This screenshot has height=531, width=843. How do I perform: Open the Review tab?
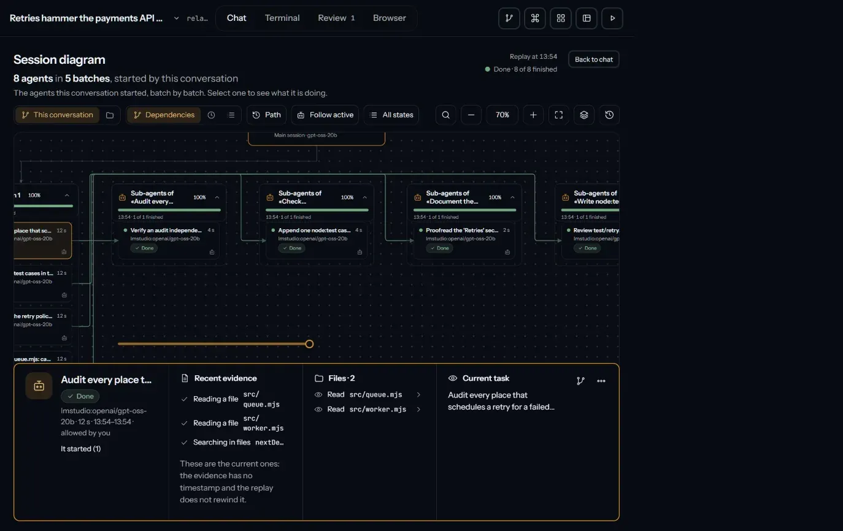tap(336, 18)
